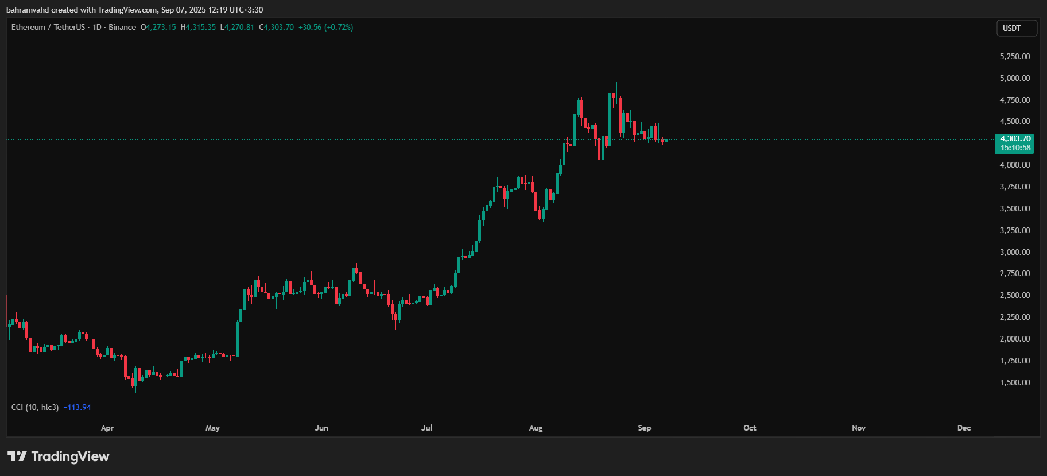Click the Dec label on time axis

coord(964,428)
